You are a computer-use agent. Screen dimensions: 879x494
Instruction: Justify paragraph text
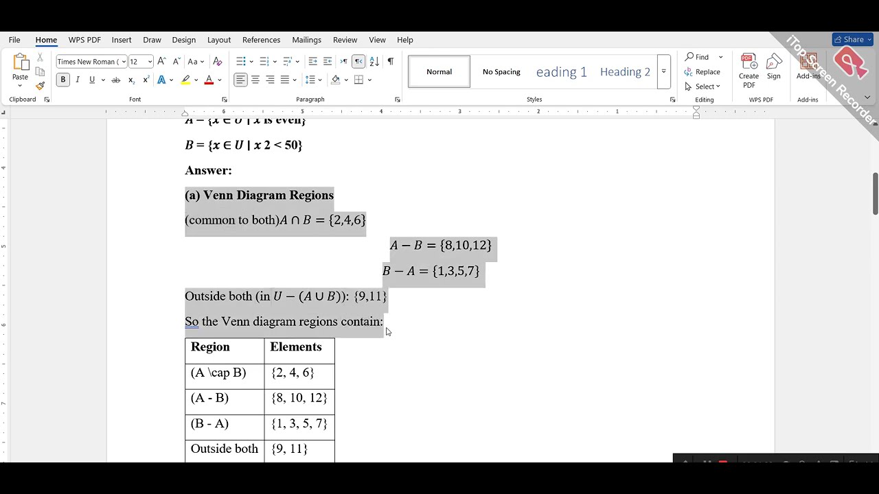tap(285, 80)
